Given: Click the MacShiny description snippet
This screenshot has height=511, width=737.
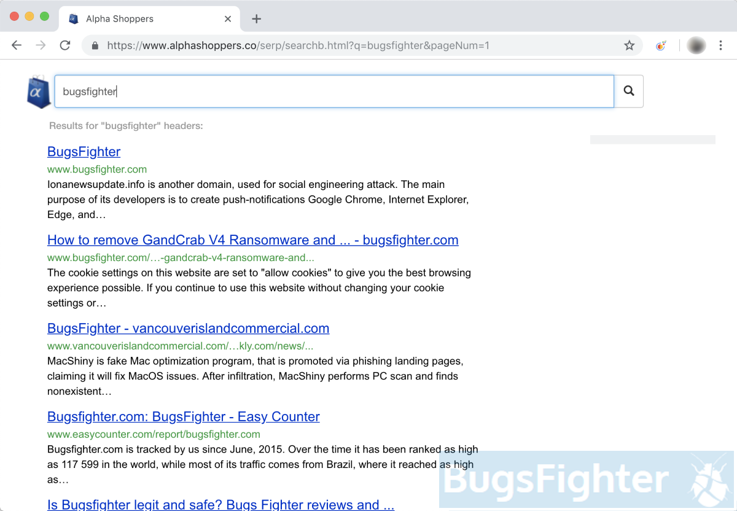Looking at the screenshot, I should [x=255, y=376].
